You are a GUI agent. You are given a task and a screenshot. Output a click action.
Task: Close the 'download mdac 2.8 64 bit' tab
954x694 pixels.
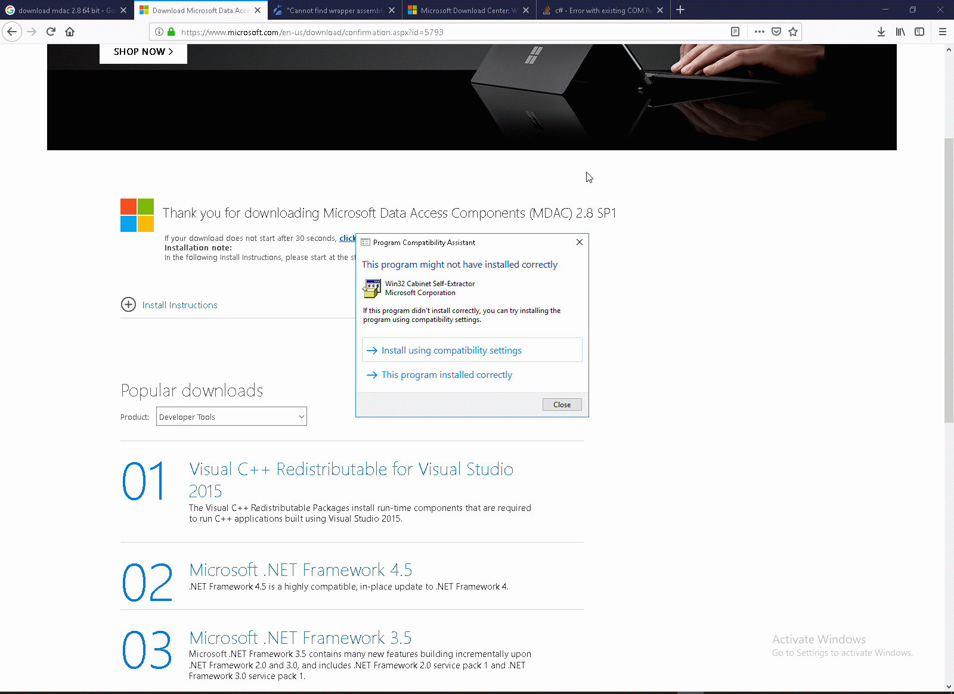123,10
